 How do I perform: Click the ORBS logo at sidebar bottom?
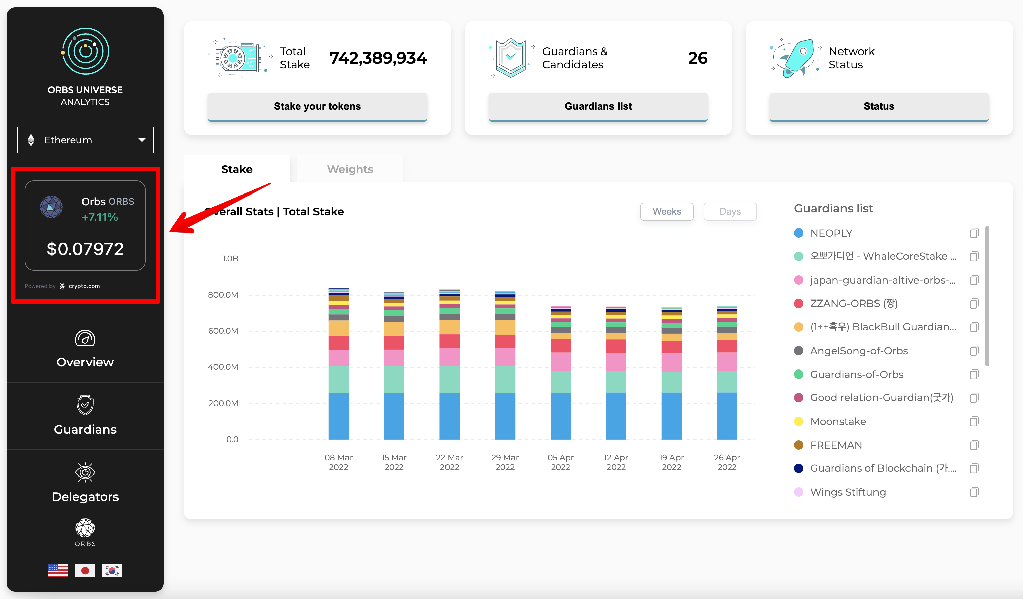(85, 532)
